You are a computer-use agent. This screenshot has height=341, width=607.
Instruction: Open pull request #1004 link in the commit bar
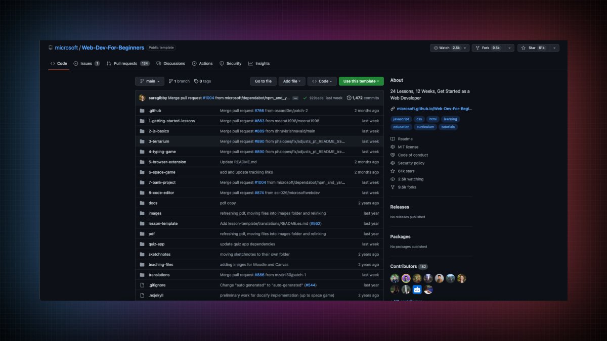click(x=208, y=98)
